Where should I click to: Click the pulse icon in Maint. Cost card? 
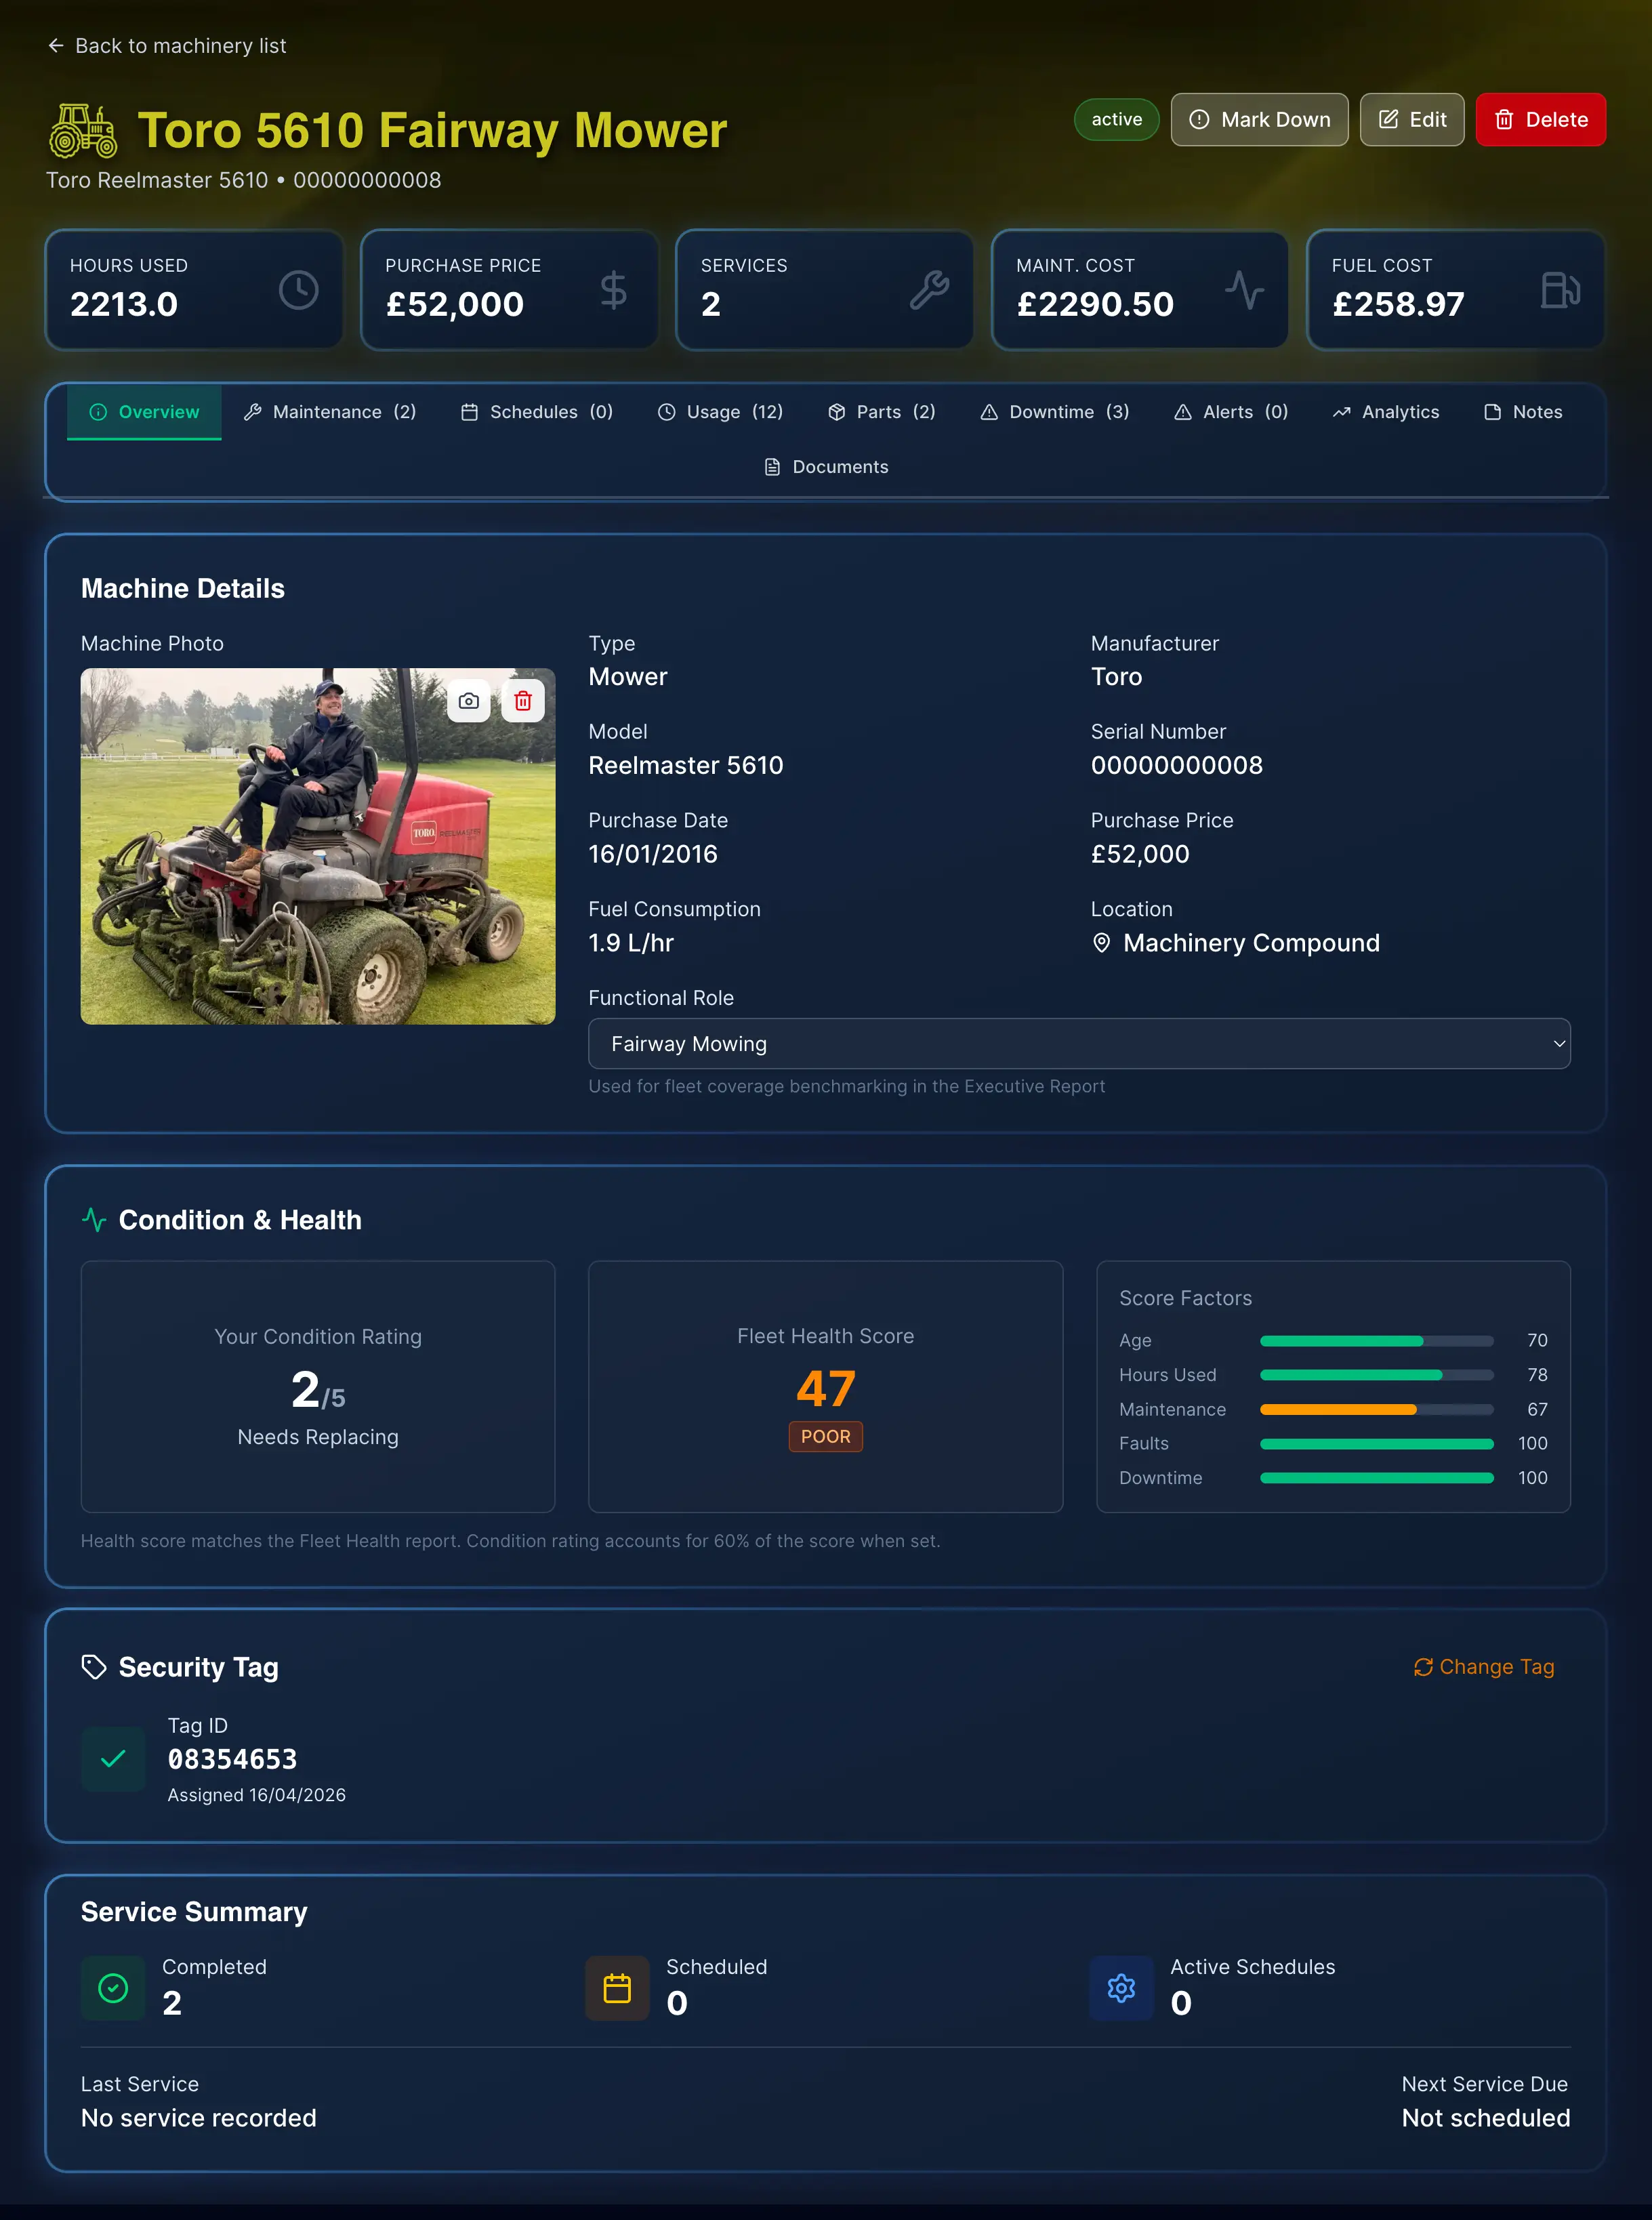[1245, 290]
